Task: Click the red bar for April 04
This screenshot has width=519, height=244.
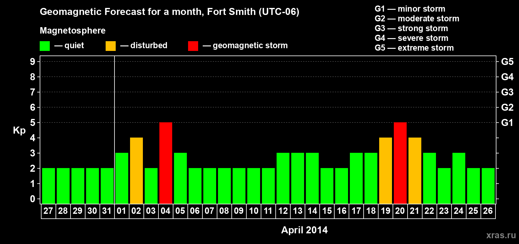Action: tap(166, 163)
